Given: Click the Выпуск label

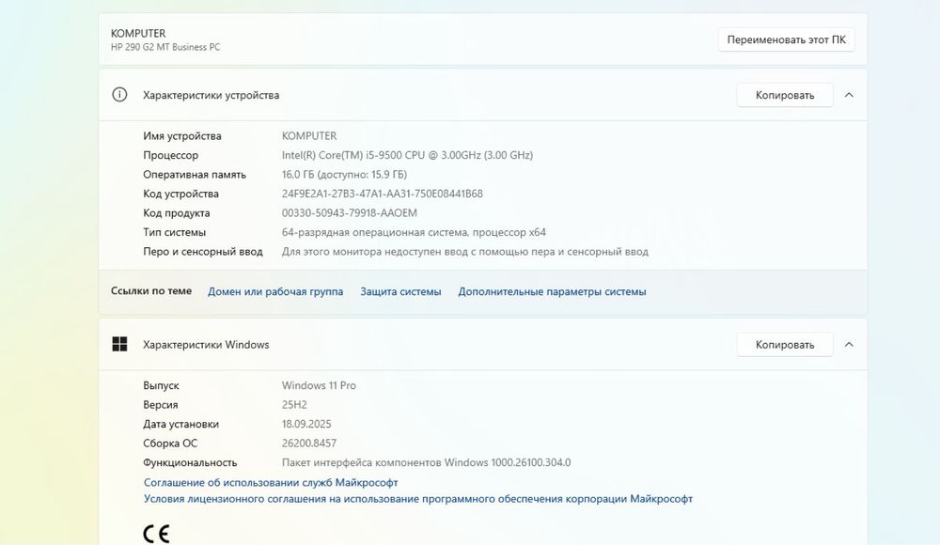Looking at the screenshot, I should pos(161,385).
